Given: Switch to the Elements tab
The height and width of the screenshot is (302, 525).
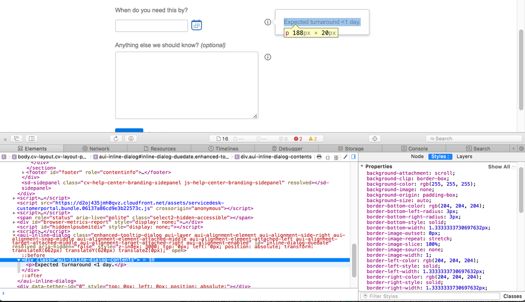Looking at the screenshot, I should (32, 148).
